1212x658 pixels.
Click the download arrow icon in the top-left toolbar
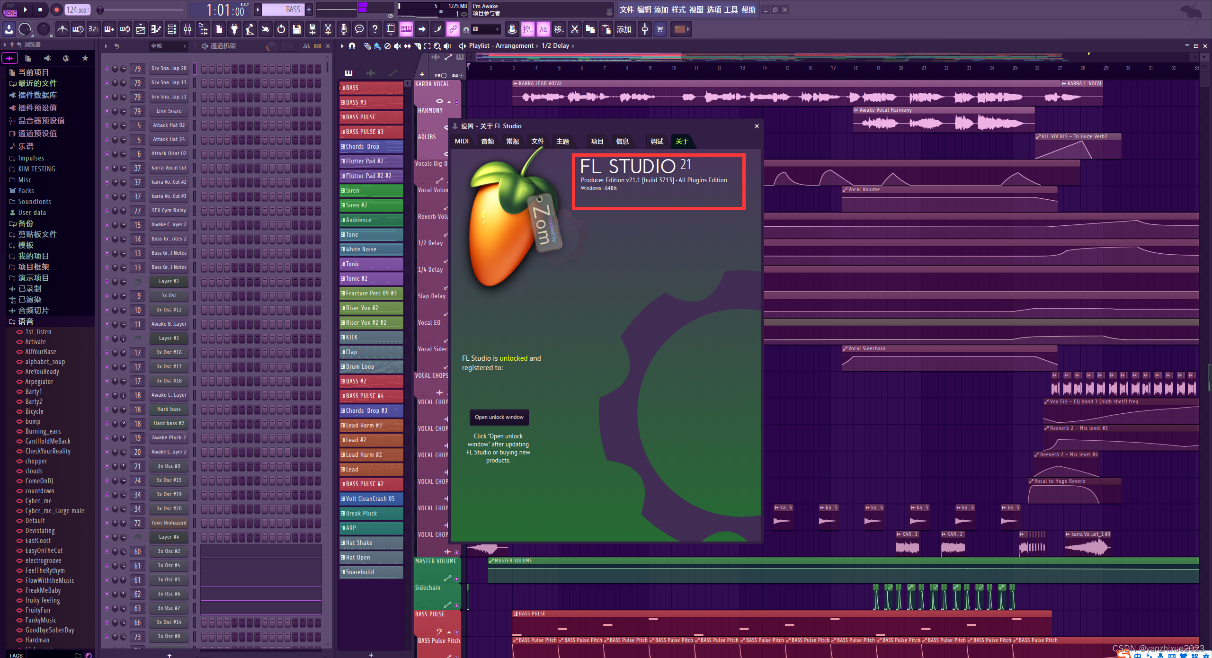pyautogui.click(x=9, y=29)
